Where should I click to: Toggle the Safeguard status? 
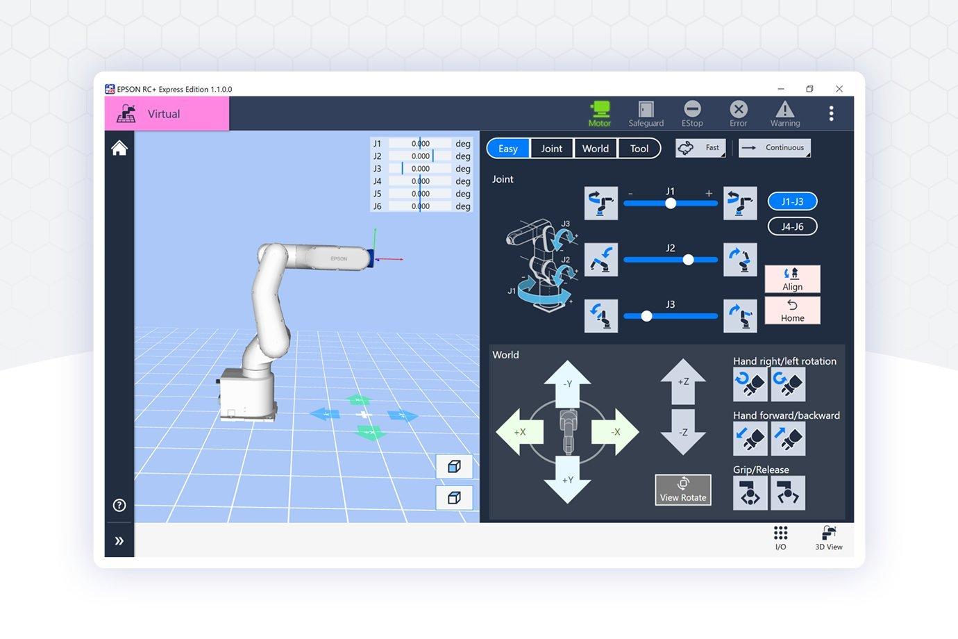(x=646, y=113)
